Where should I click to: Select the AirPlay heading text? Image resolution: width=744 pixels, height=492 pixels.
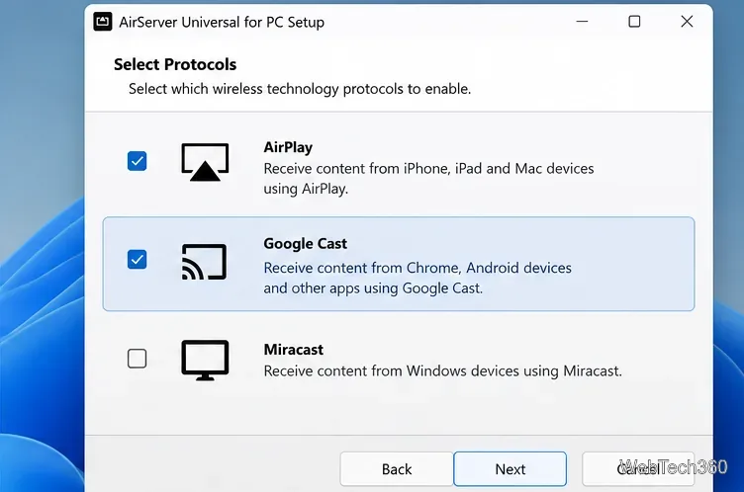point(288,147)
